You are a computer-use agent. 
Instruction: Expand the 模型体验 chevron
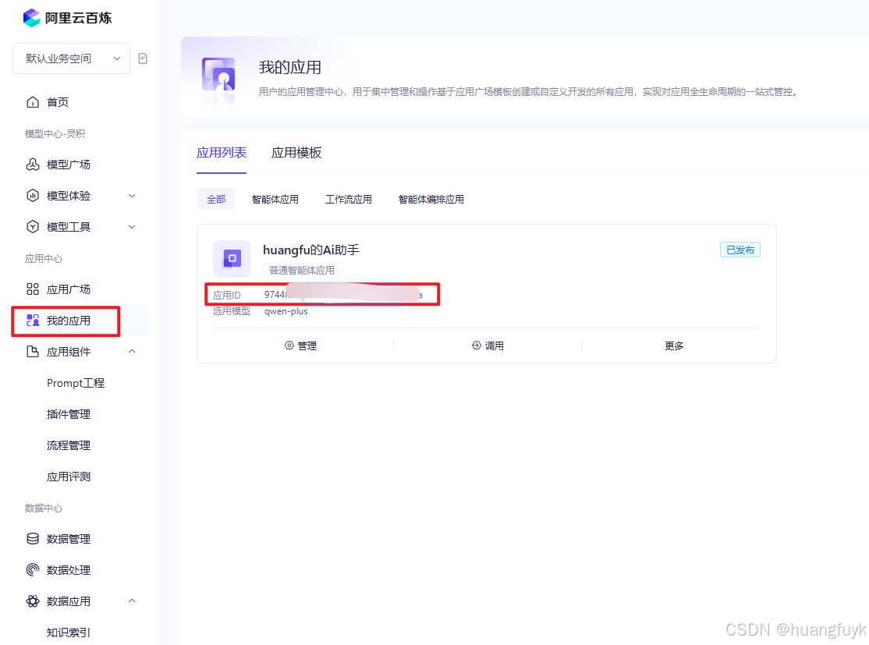pyautogui.click(x=132, y=196)
